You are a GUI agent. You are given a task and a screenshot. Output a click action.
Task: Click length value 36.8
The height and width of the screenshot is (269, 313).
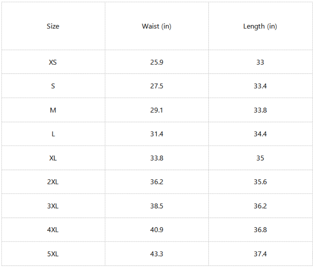(260, 230)
